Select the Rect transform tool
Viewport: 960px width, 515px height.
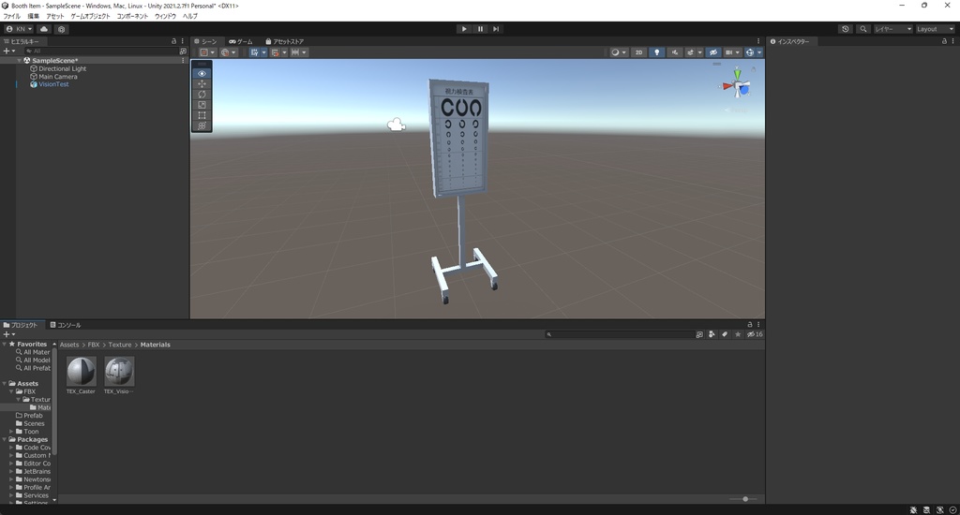[x=202, y=115]
